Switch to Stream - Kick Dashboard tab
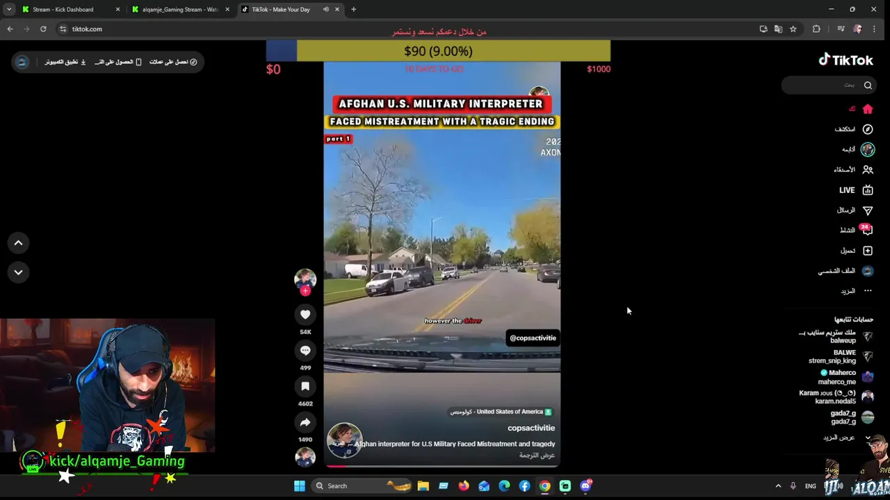 64,9
